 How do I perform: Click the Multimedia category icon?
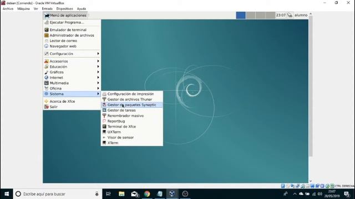coord(47,83)
